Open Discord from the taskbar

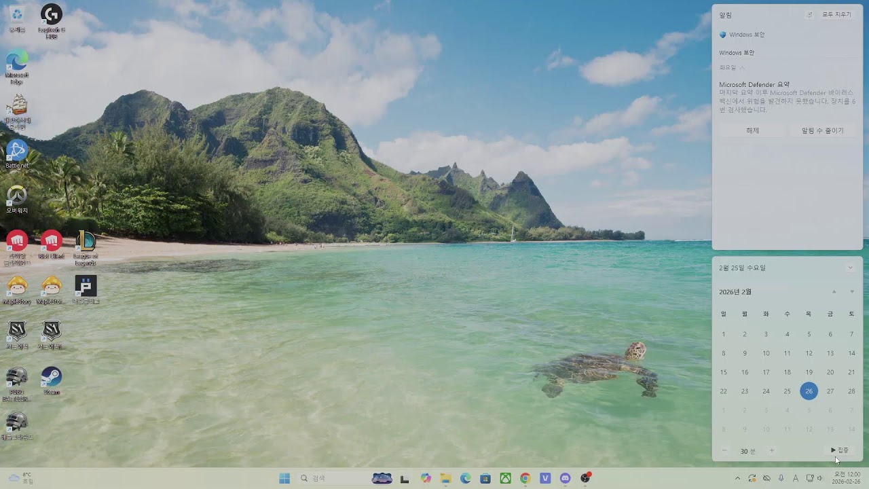[x=565, y=478]
